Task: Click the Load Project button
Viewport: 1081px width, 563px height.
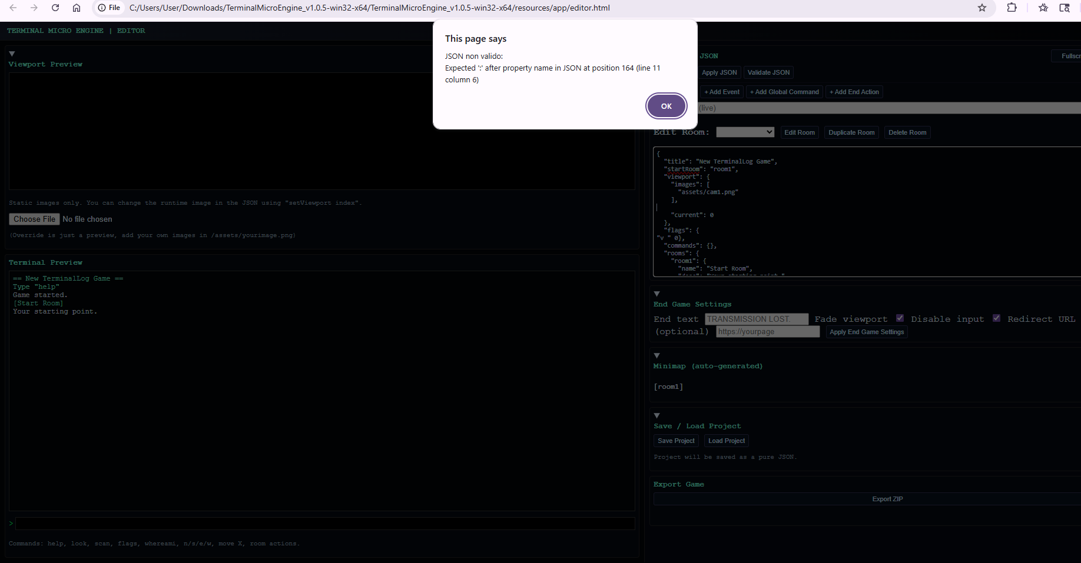Action: click(x=727, y=441)
